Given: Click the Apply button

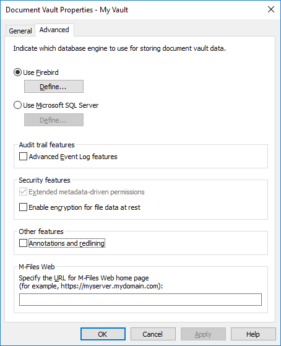Looking at the screenshot, I should pos(203,334).
